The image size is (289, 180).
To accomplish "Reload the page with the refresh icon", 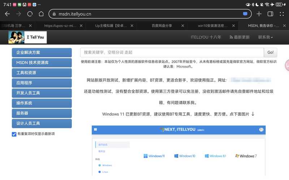I will pos(30,14).
